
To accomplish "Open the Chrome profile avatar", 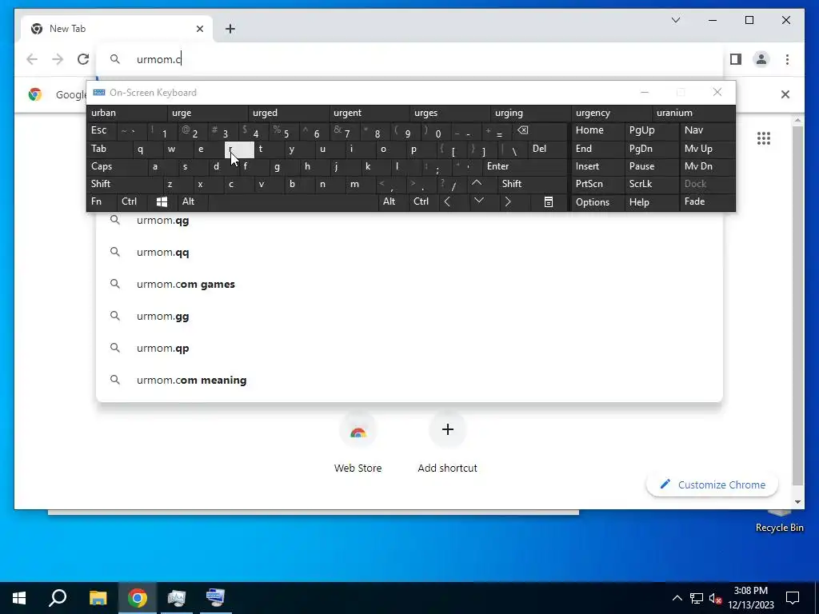I will [761, 59].
